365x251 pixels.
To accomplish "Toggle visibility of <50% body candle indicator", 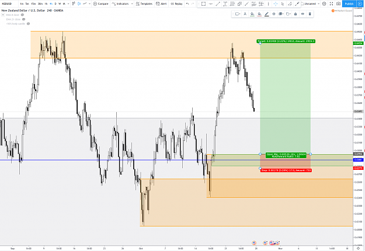I will point(28,24).
